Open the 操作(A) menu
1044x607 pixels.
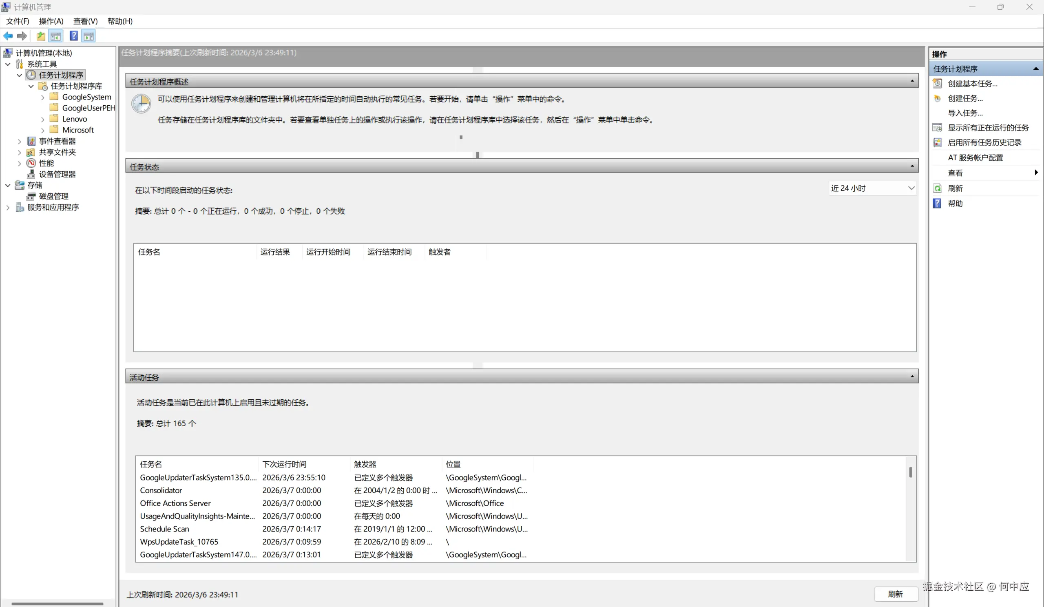[51, 21]
